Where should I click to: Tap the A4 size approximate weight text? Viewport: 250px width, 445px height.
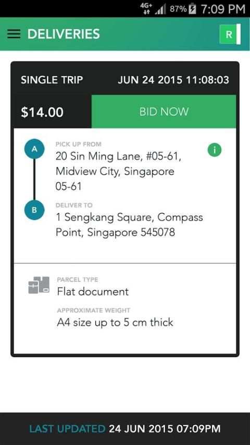115,322
